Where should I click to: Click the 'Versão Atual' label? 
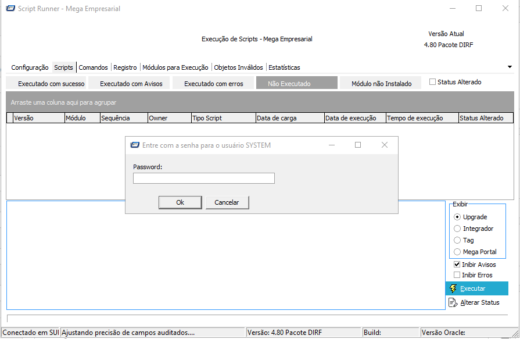coord(446,34)
